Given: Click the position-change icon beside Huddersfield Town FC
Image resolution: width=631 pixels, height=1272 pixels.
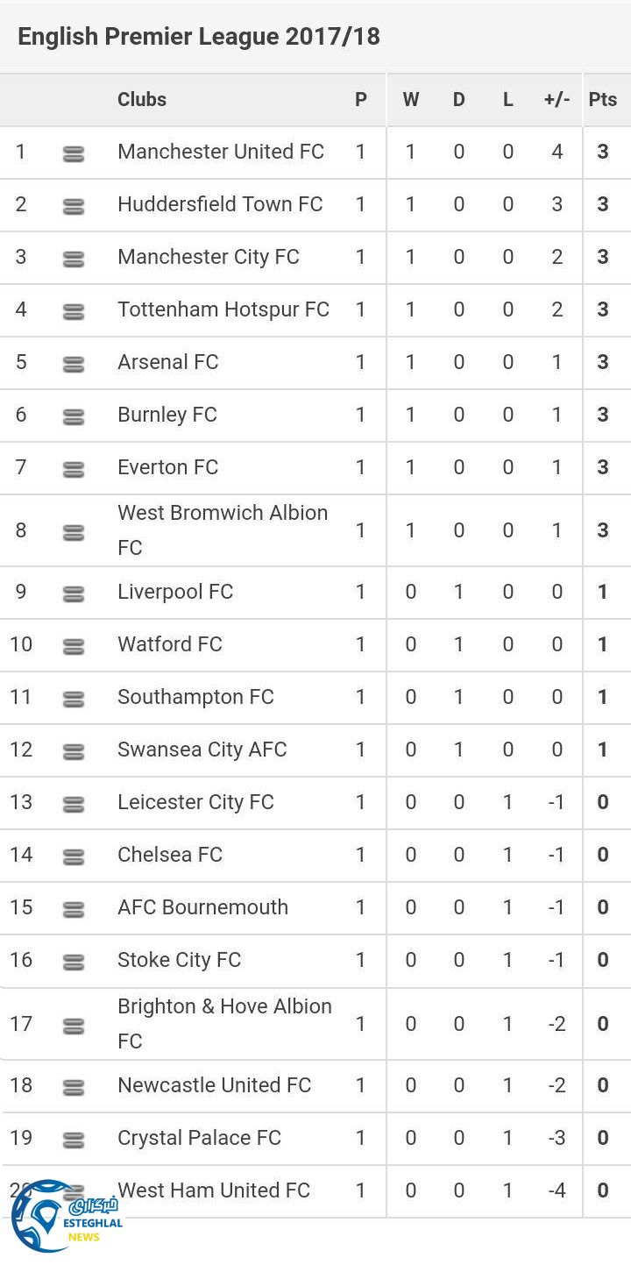Looking at the screenshot, I should pyautogui.click(x=74, y=207).
